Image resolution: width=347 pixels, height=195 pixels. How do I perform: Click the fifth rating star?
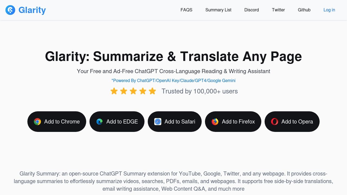click(152, 91)
